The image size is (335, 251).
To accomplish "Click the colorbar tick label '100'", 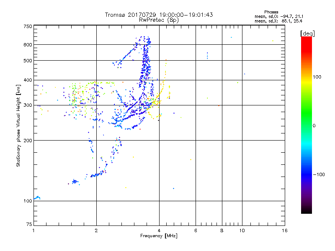I will click(317, 77).
